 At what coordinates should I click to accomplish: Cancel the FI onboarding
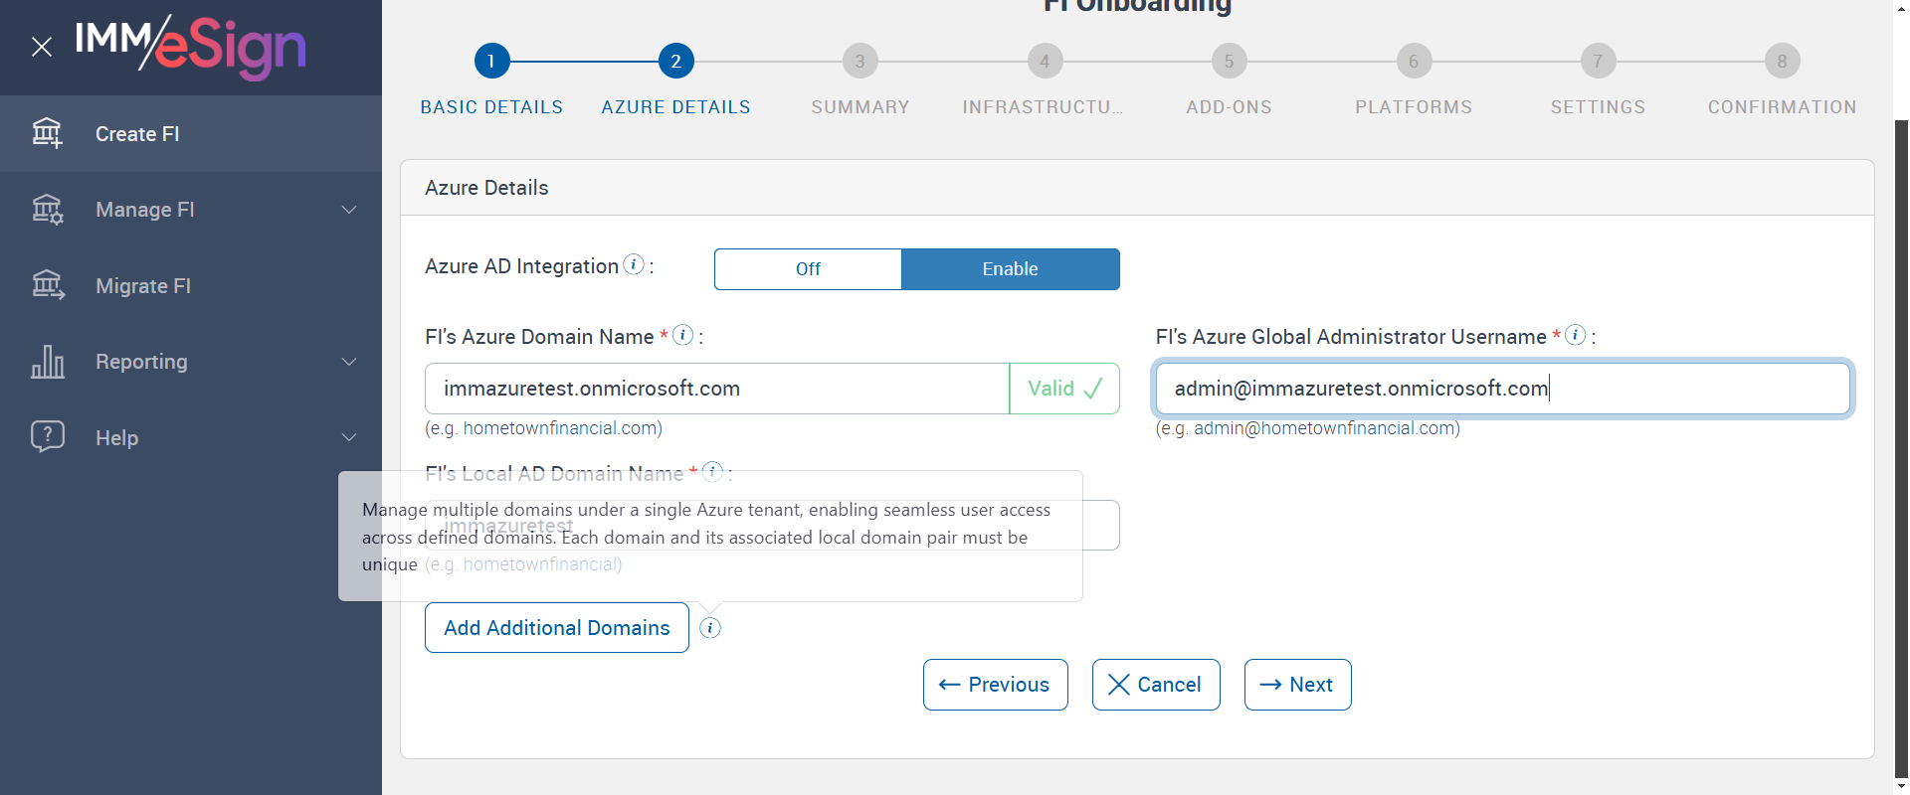[x=1156, y=685]
